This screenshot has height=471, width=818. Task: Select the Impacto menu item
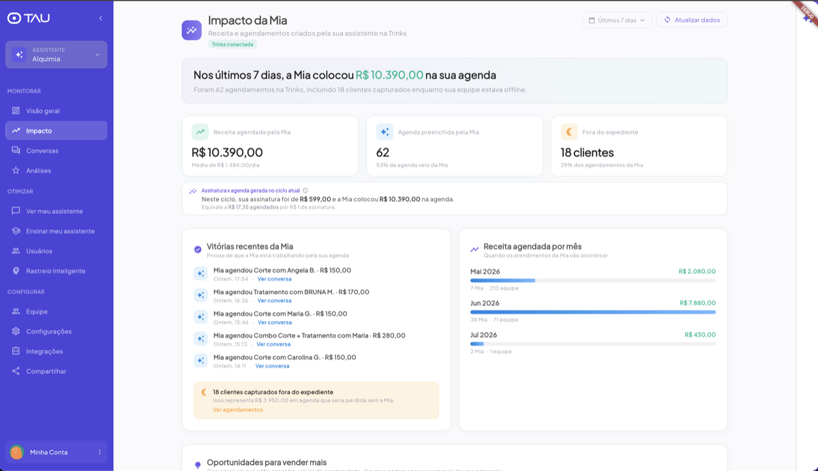57,130
